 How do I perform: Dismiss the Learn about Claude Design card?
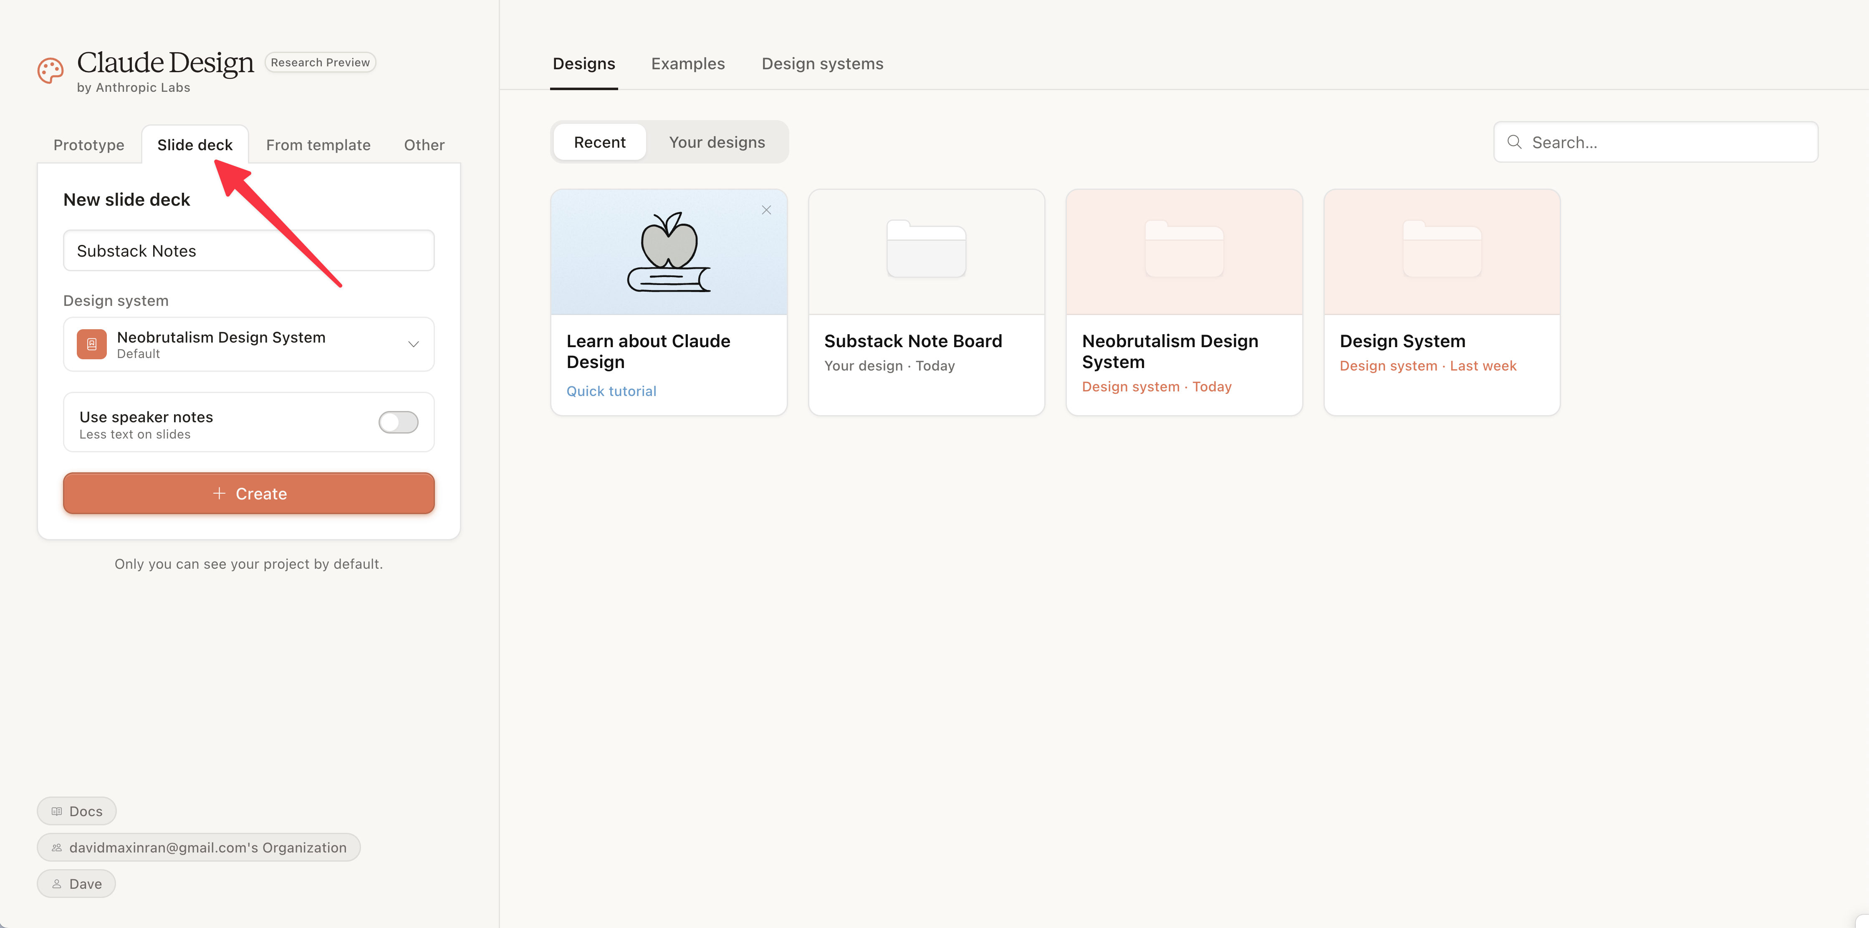coord(766,210)
